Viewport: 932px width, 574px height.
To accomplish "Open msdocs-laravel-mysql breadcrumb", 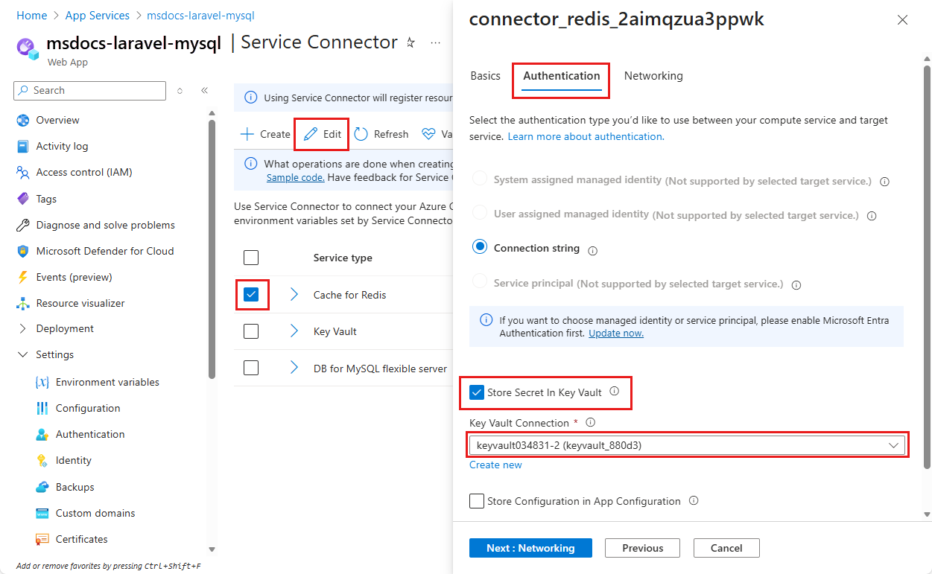I will 201,15.
